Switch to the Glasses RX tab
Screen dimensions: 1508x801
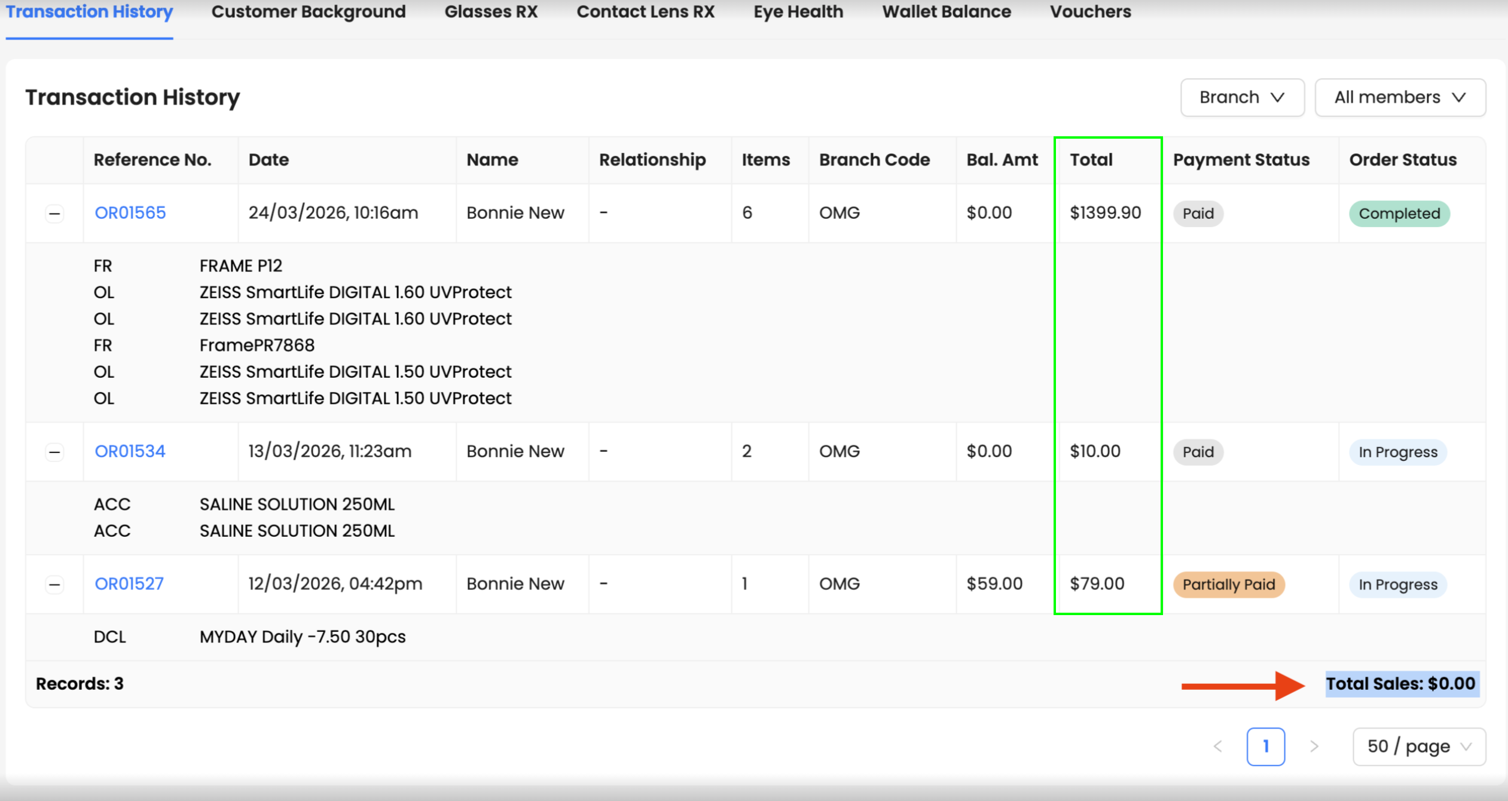[x=491, y=12]
